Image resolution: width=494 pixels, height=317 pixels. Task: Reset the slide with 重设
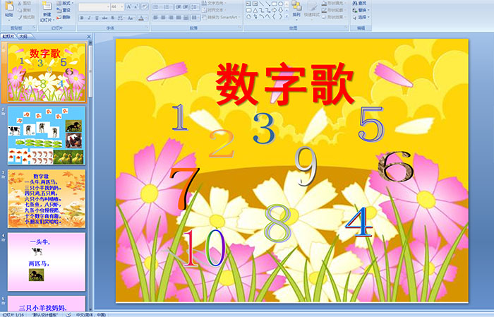click(x=63, y=10)
